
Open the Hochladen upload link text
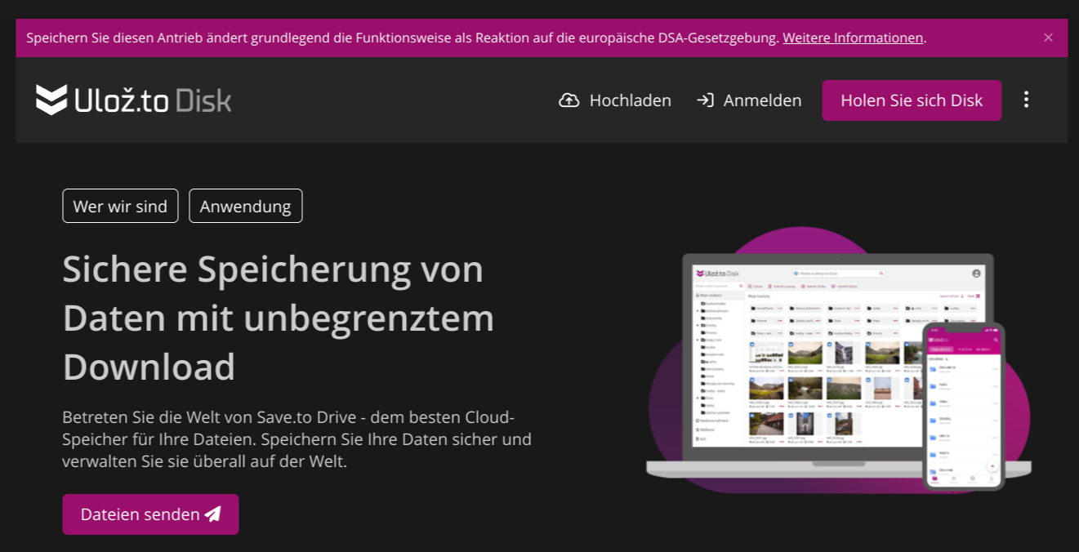(630, 100)
